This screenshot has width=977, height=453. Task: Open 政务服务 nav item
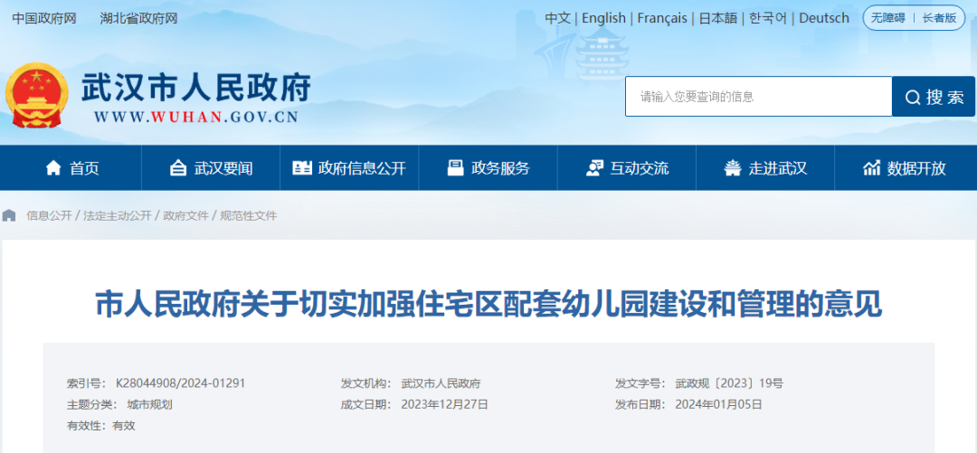point(488,167)
